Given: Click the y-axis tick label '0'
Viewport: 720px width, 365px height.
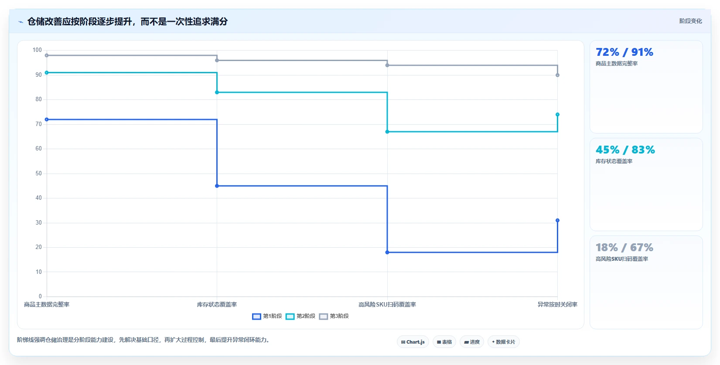Looking at the screenshot, I should (x=40, y=297).
